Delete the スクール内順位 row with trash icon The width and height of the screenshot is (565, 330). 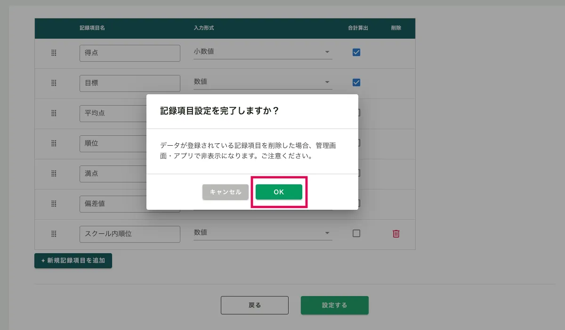[396, 234]
